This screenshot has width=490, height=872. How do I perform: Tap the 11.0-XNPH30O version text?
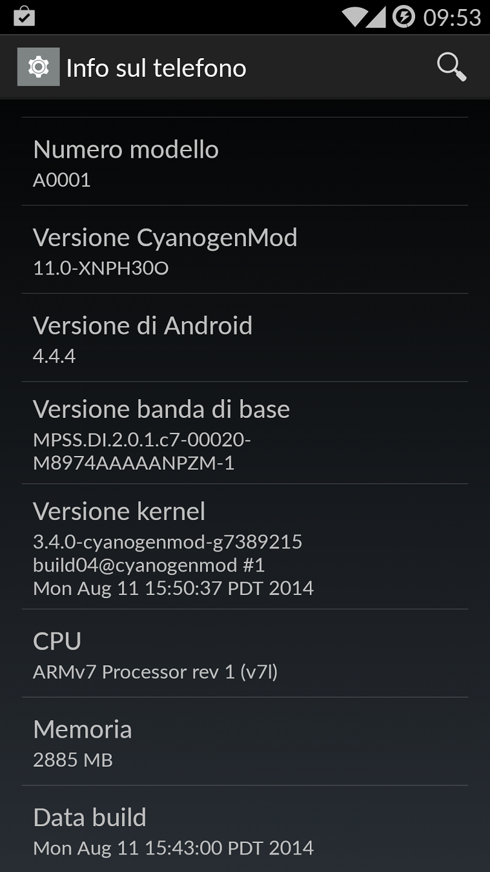pyautogui.click(x=101, y=268)
